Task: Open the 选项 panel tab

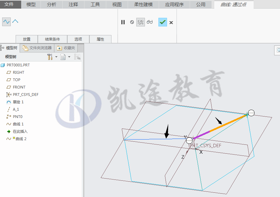Action: pos(78,39)
